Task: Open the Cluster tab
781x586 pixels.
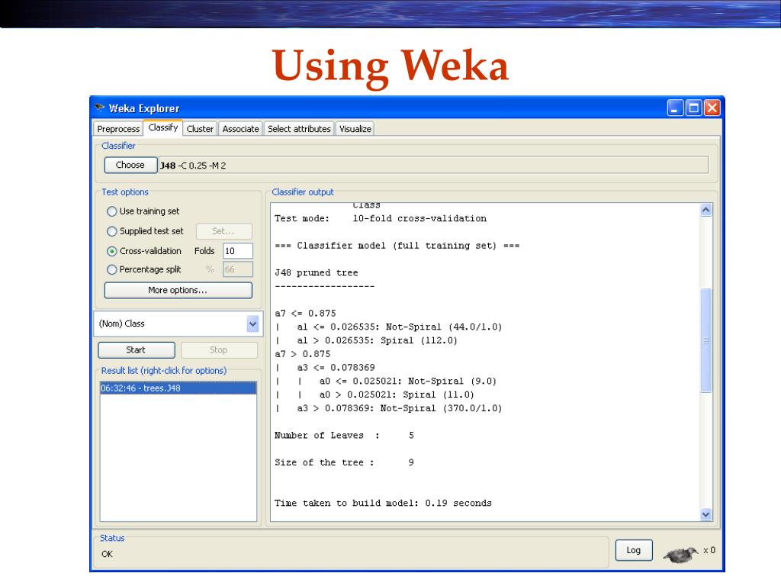Action: coord(200,128)
